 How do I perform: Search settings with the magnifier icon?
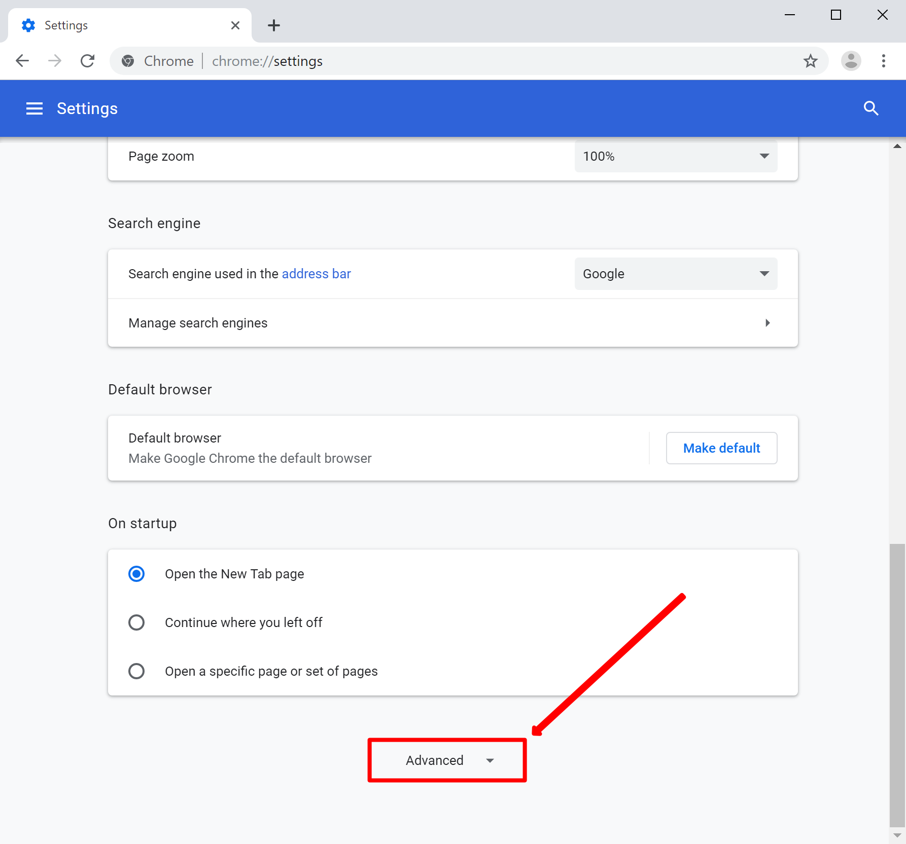(x=871, y=108)
